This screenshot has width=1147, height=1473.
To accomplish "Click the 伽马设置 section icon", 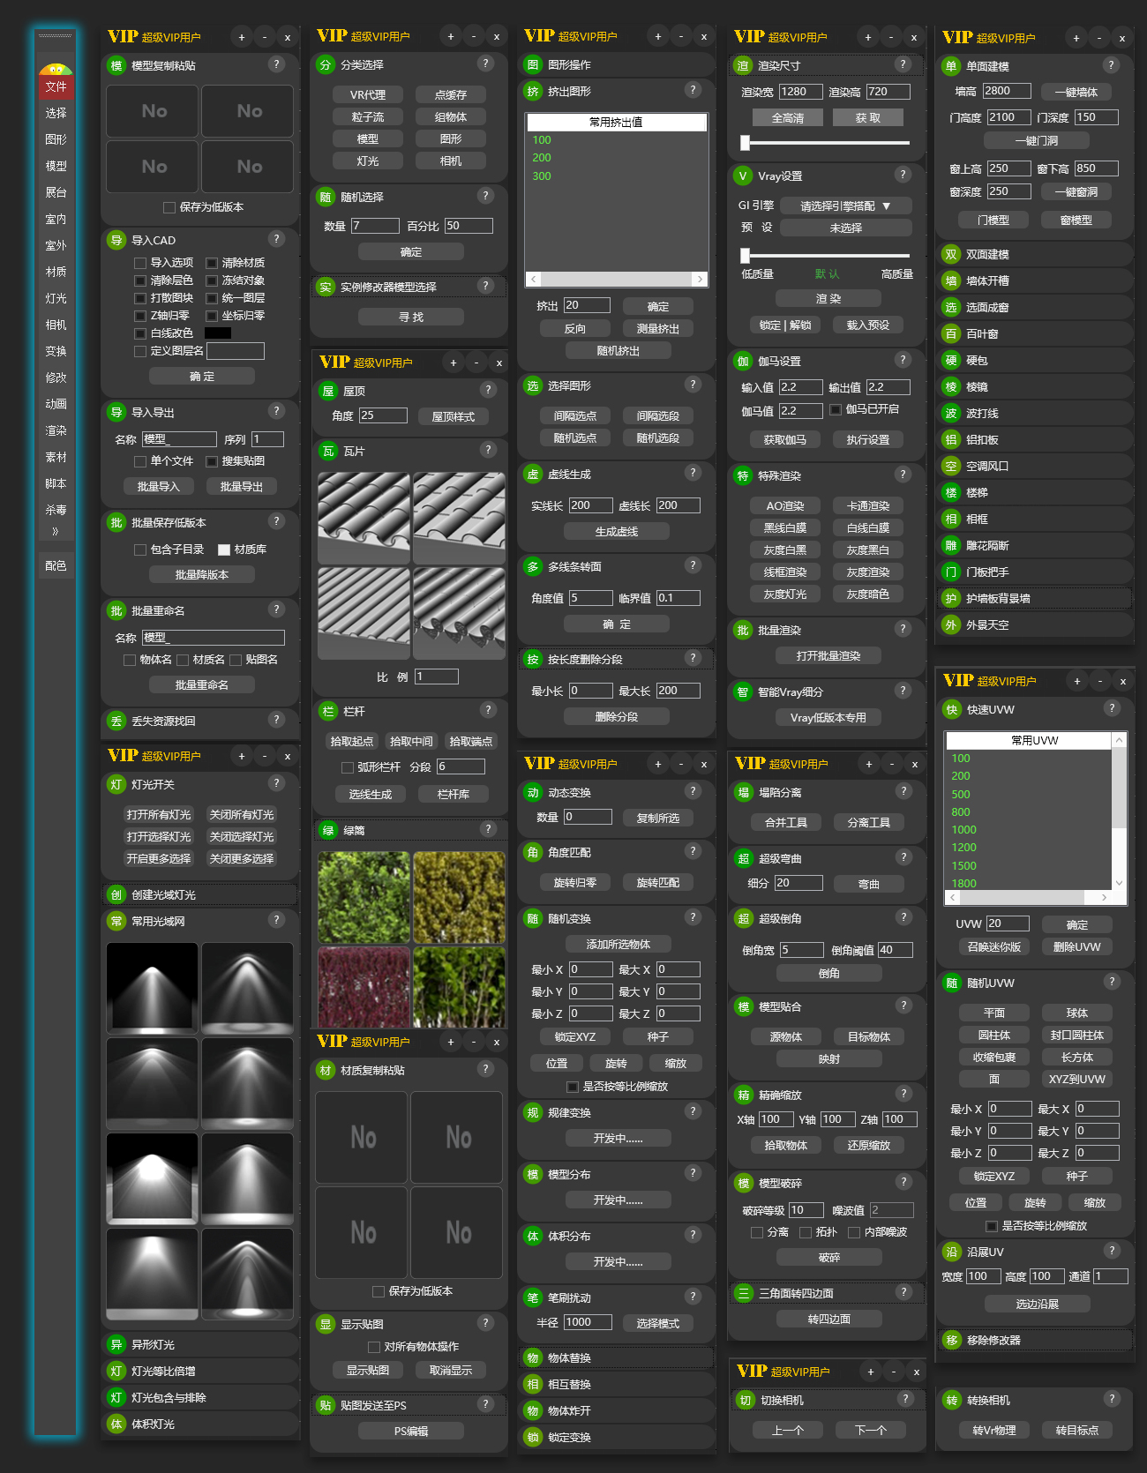I will pyautogui.click(x=743, y=361).
